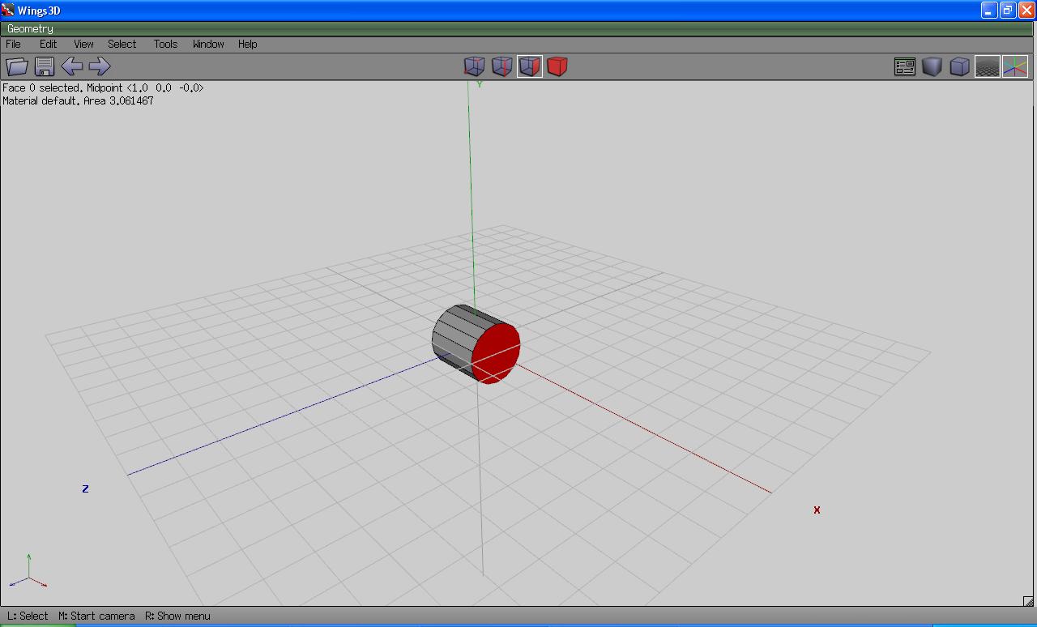Open the preferences panel icon in the toolbar
Image resolution: width=1037 pixels, height=627 pixels.
click(905, 66)
